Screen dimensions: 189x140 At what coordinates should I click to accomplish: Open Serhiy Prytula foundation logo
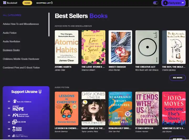[x=20, y=136]
